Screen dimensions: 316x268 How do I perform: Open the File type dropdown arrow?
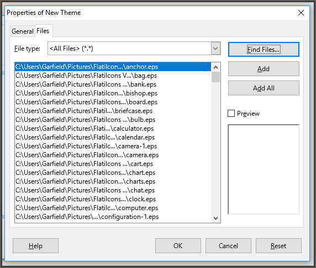[215, 49]
